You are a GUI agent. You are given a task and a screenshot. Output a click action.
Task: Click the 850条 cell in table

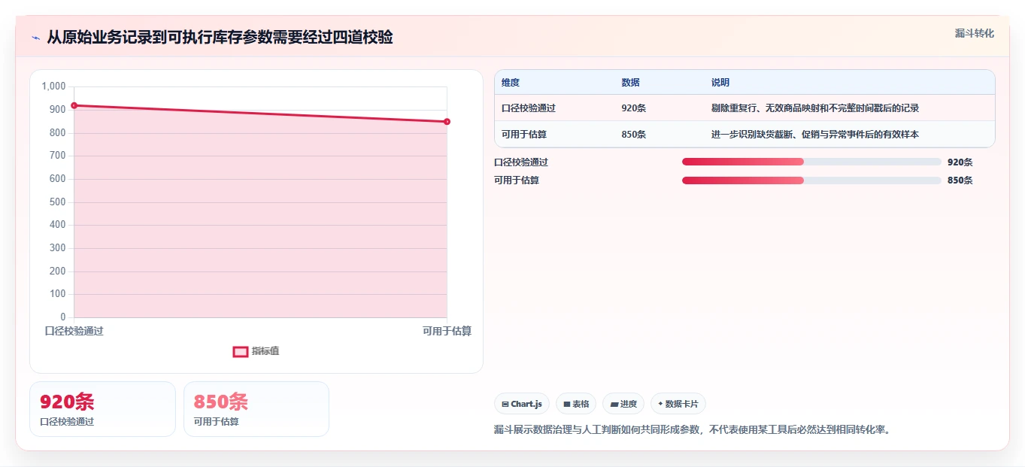point(634,135)
